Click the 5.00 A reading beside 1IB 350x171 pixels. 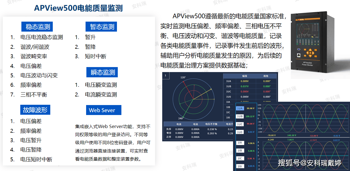click(x=251, y=151)
